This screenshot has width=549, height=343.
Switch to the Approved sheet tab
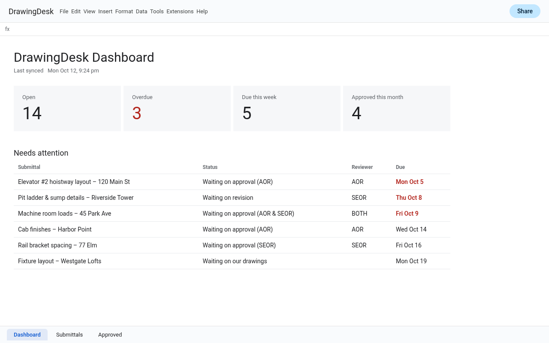point(110,335)
